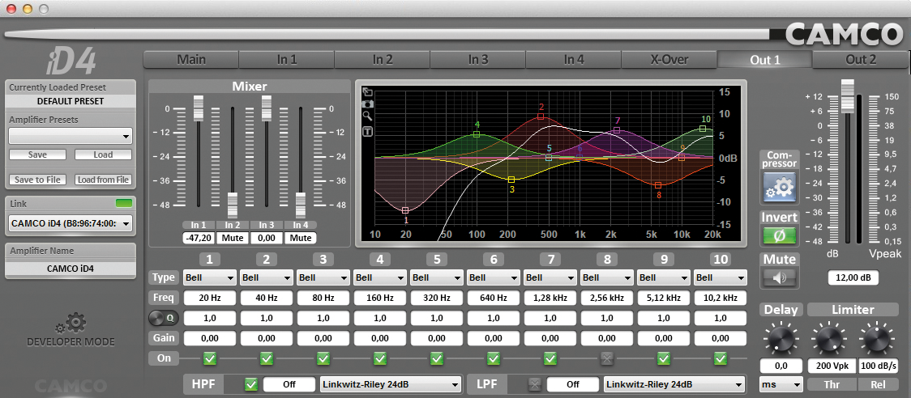Image resolution: width=911 pixels, height=398 pixels.
Task: Open band 1 Type Bell dropdown
Action: click(210, 278)
